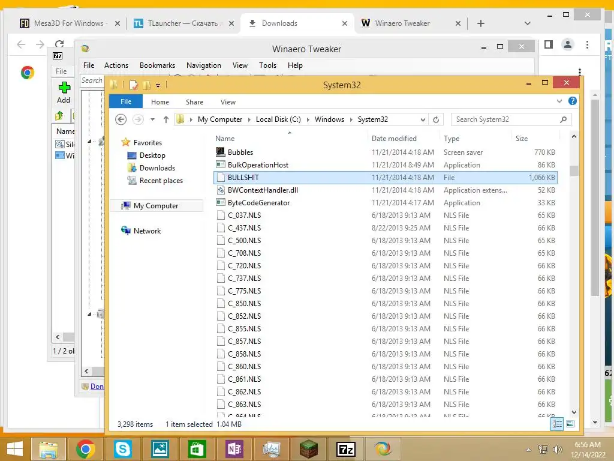Go back in the System32 Explorer window
Viewport: 614px width, 461px height.
pos(121,119)
